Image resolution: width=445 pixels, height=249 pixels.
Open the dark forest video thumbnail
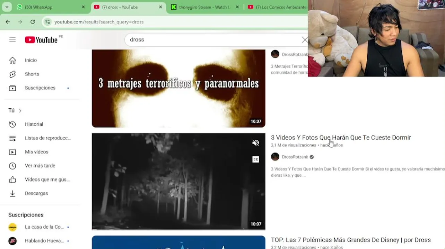[178, 182]
